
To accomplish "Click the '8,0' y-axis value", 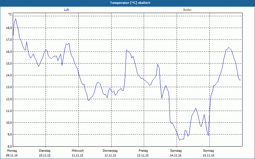I will (x=10, y=146).
